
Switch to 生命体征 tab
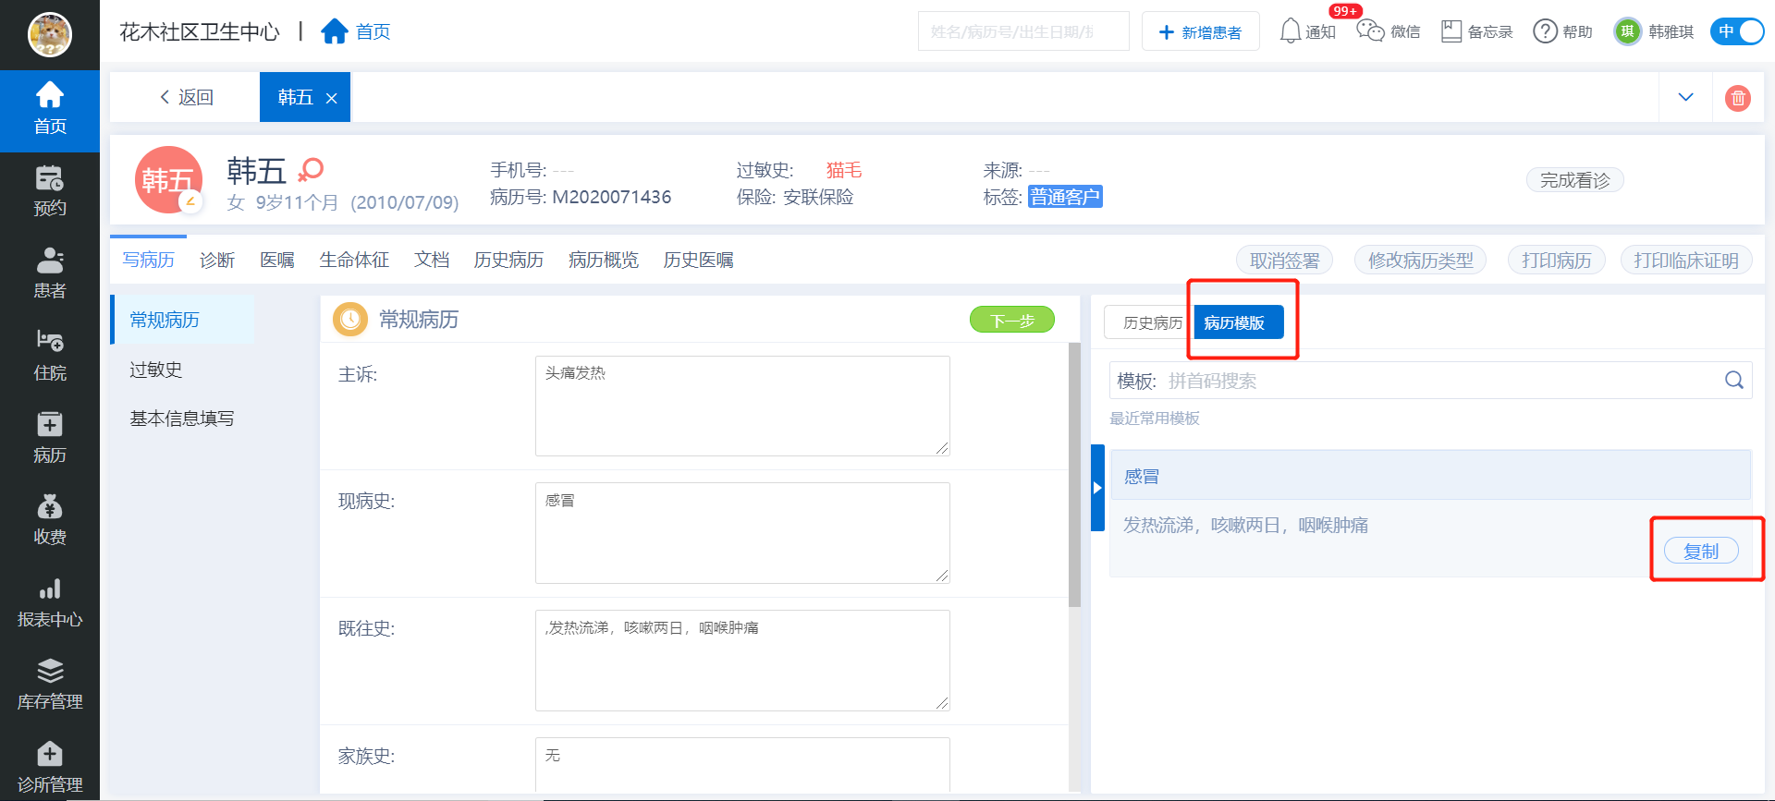pyautogui.click(x=354, y=260)
